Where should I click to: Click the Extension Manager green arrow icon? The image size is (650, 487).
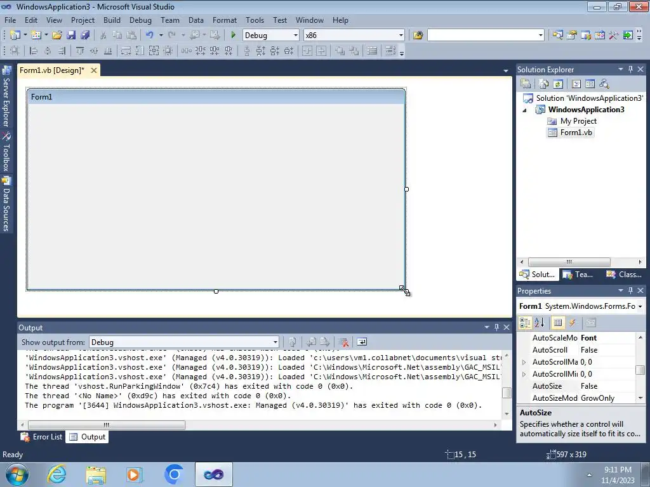(x=628, y=36)
